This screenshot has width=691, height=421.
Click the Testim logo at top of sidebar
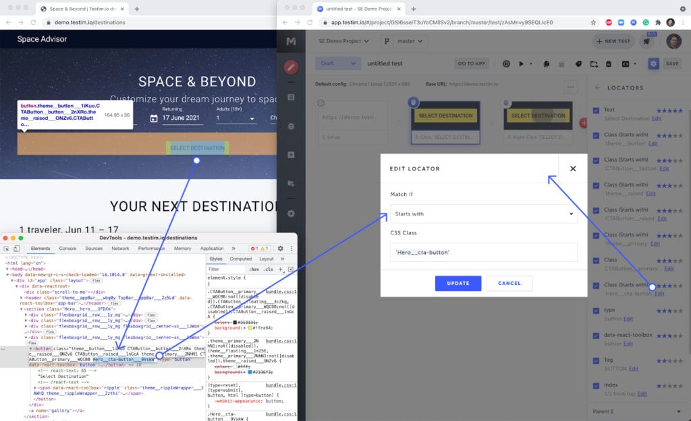[x=291, y=41]
